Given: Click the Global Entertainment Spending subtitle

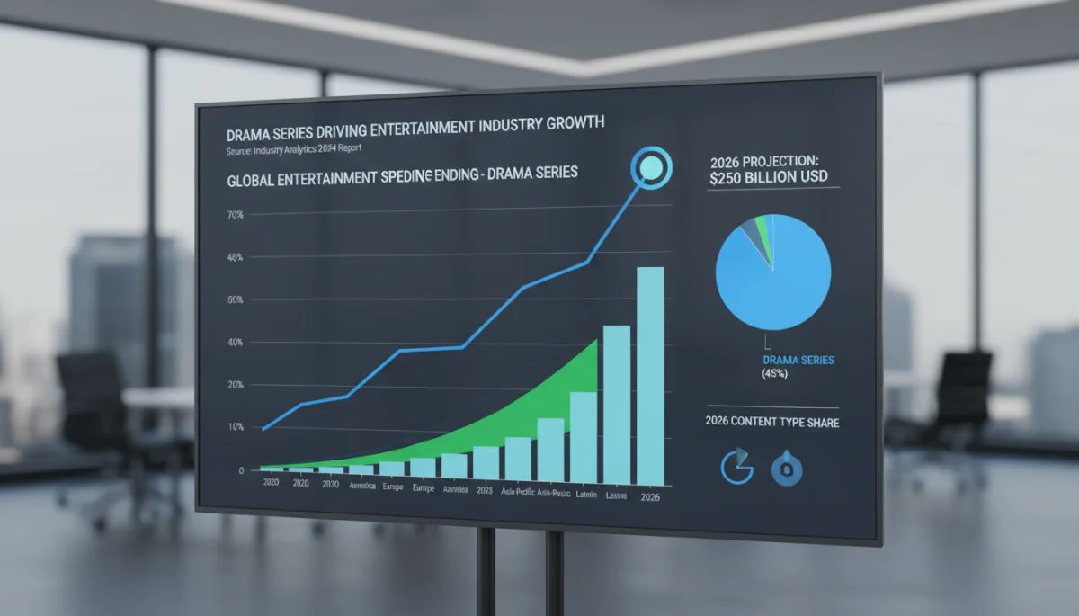Looking at the screenshot, I should [x=402, y=178].
